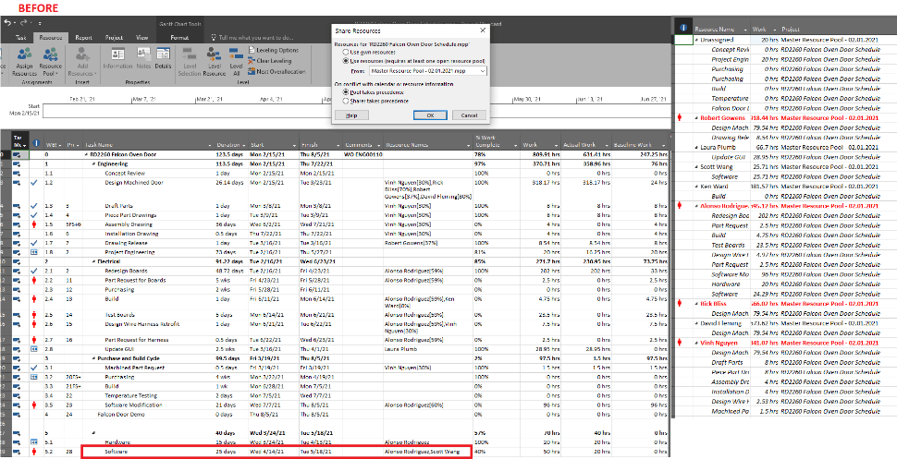Open resource Information
897x459 pixels.
pyautogui.click(x=117, y=59)
